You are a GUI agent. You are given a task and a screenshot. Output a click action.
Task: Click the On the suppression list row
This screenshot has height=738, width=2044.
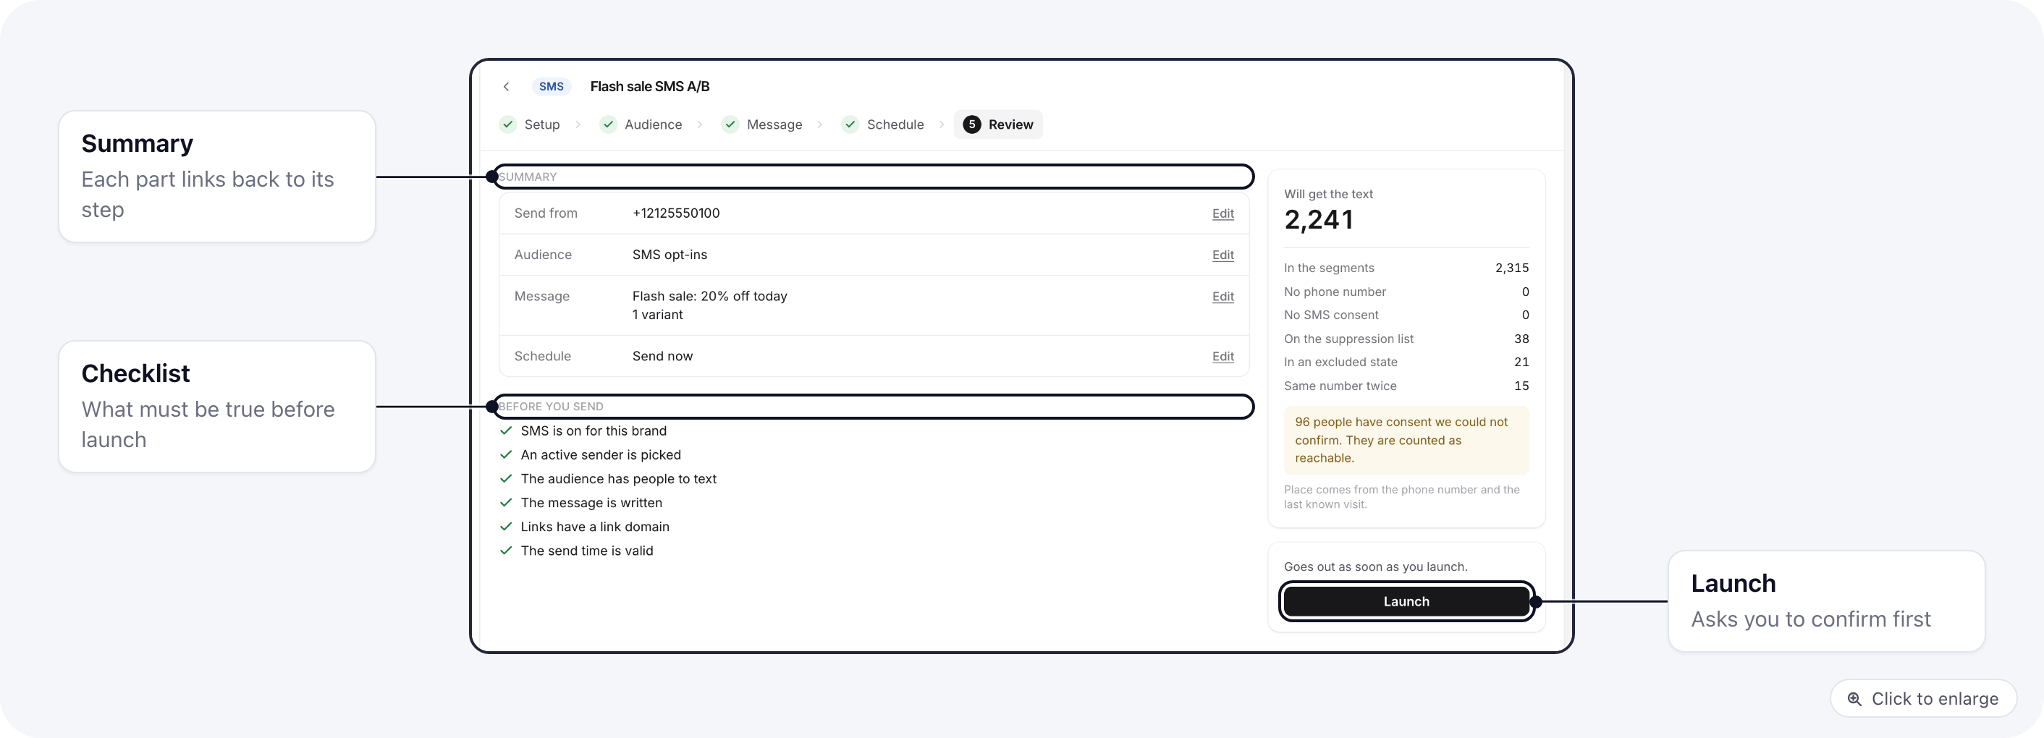click(x=1406, y=339)
